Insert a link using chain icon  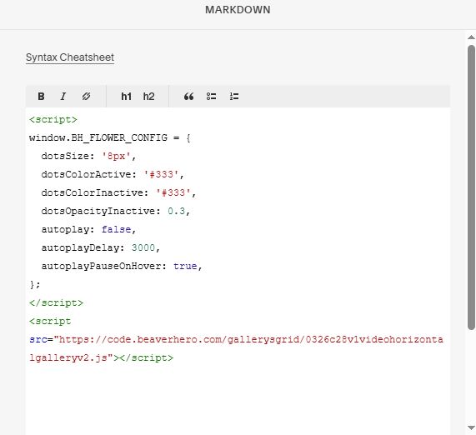click(x=86, y=97)
